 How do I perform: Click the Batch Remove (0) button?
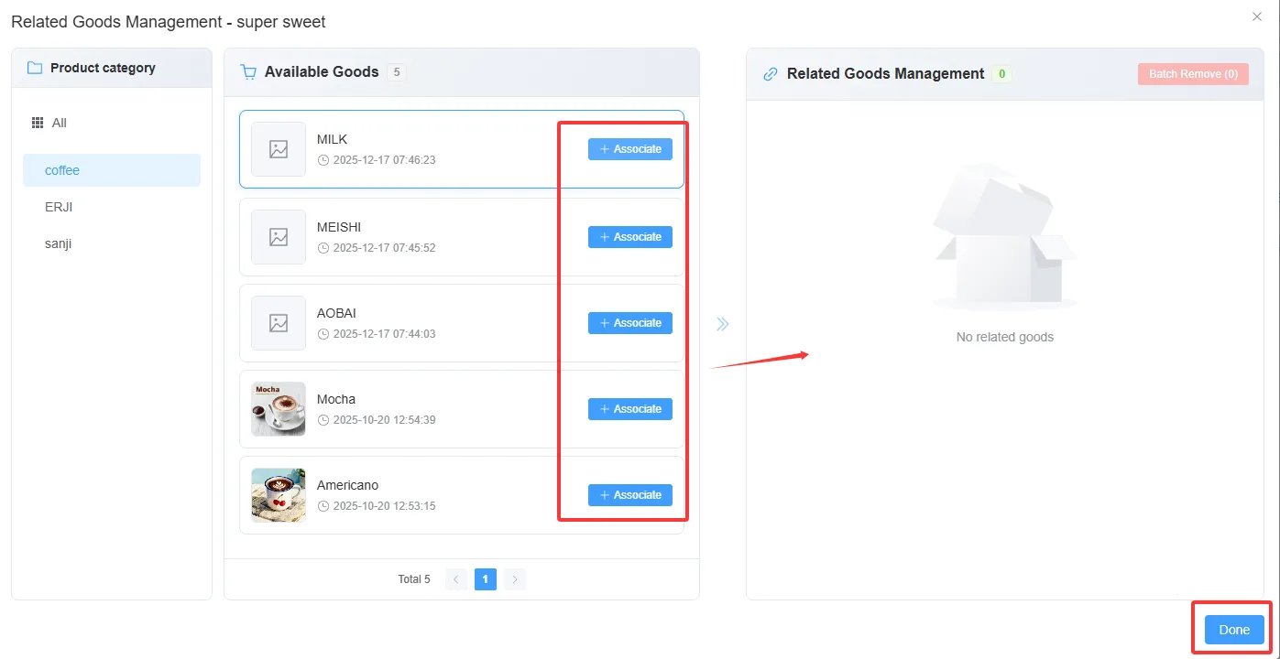click(1193, 74)
